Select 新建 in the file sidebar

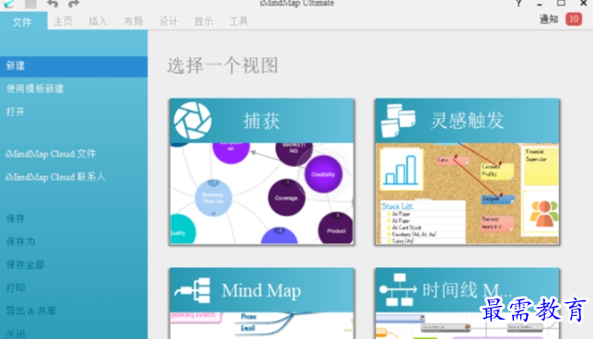click(74, 66)
